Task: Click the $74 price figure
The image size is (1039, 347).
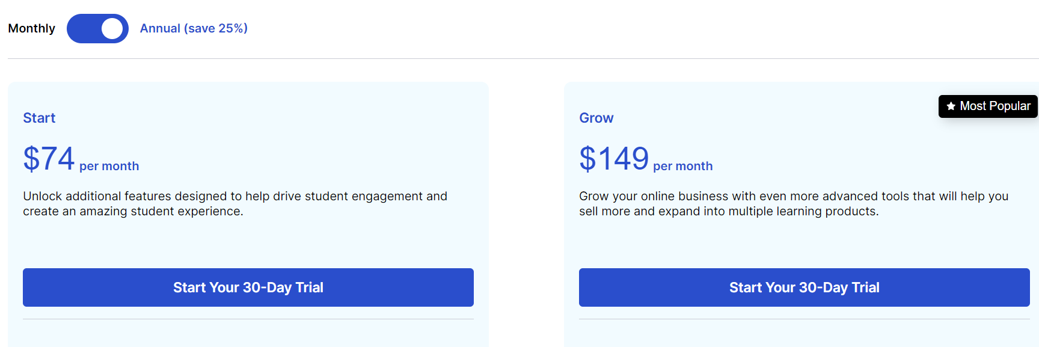Action: click(49, 159)
